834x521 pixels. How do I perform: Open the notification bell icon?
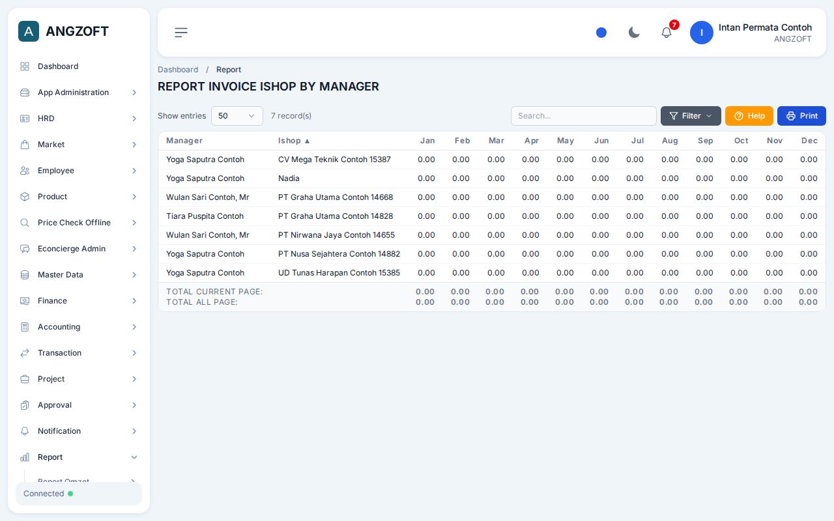point(667,32)
